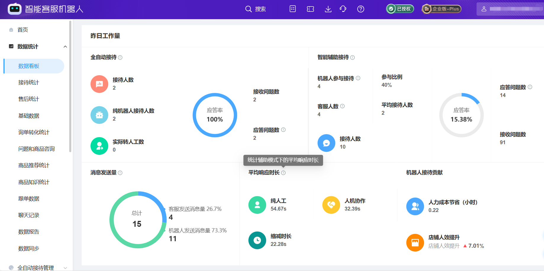Click the 机器人接待贡献 heading
Image resolution: width=544 pixels, height=271 pixels.
click(424, 173)
